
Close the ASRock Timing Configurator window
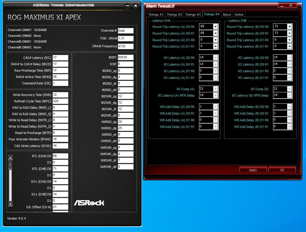[136, 6]
